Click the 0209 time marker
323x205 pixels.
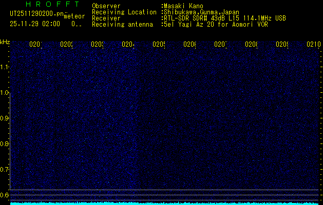coord(282,44)
